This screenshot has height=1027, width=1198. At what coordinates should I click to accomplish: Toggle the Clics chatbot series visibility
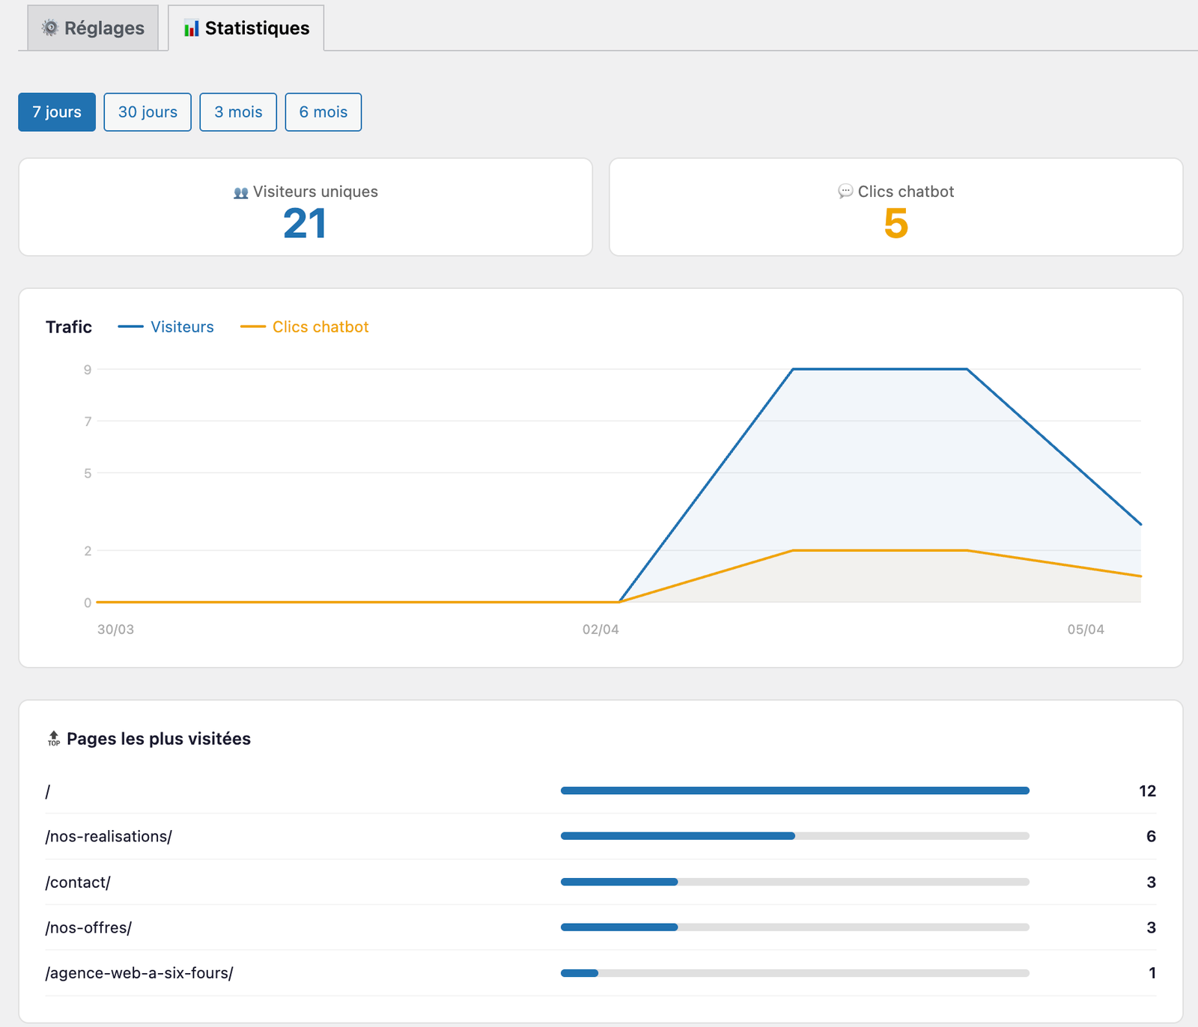point(320,326)
